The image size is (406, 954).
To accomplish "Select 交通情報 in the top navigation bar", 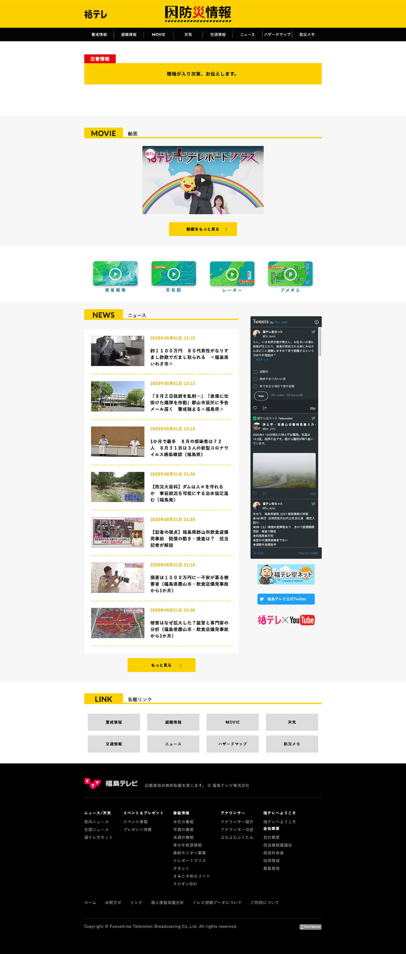I will pyautogui.click(x=218, y=34).
